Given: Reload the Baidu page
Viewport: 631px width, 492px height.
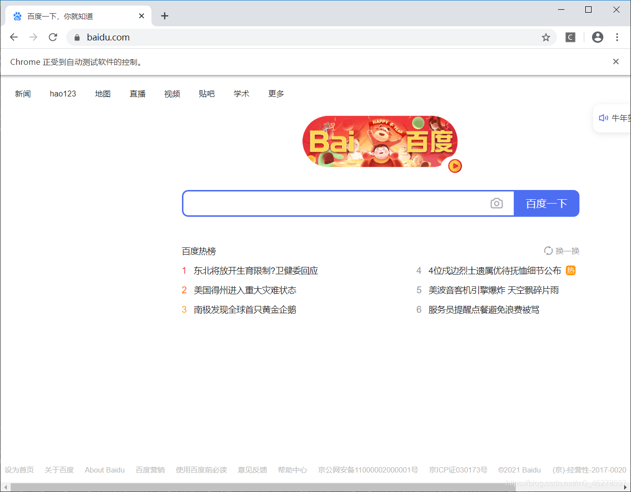Looking at the screenshot, I should [x=53, y=37].
